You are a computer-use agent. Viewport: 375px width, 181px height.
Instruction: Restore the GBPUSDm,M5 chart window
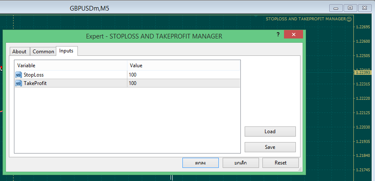(350, 8)
